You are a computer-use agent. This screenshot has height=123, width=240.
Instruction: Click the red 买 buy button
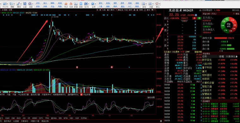coord(194,18)
